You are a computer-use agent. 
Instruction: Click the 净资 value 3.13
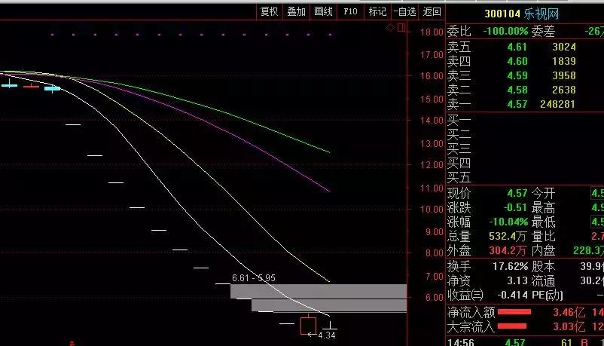(517, 280)
